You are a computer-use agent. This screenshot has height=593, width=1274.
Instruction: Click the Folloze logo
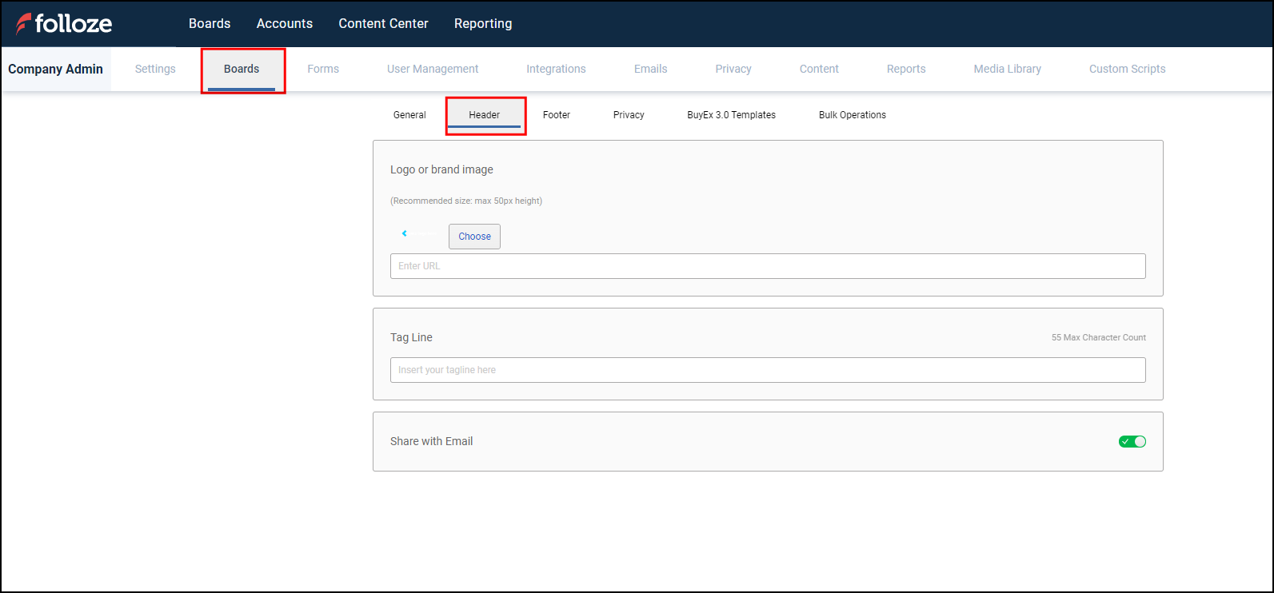point(64,24)
